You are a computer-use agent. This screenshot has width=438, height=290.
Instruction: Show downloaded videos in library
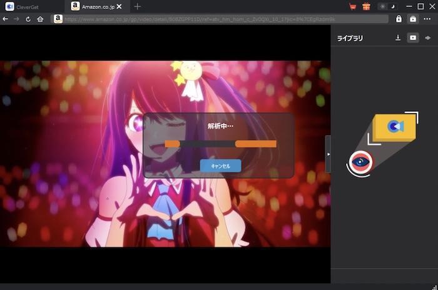coord(413,37)
